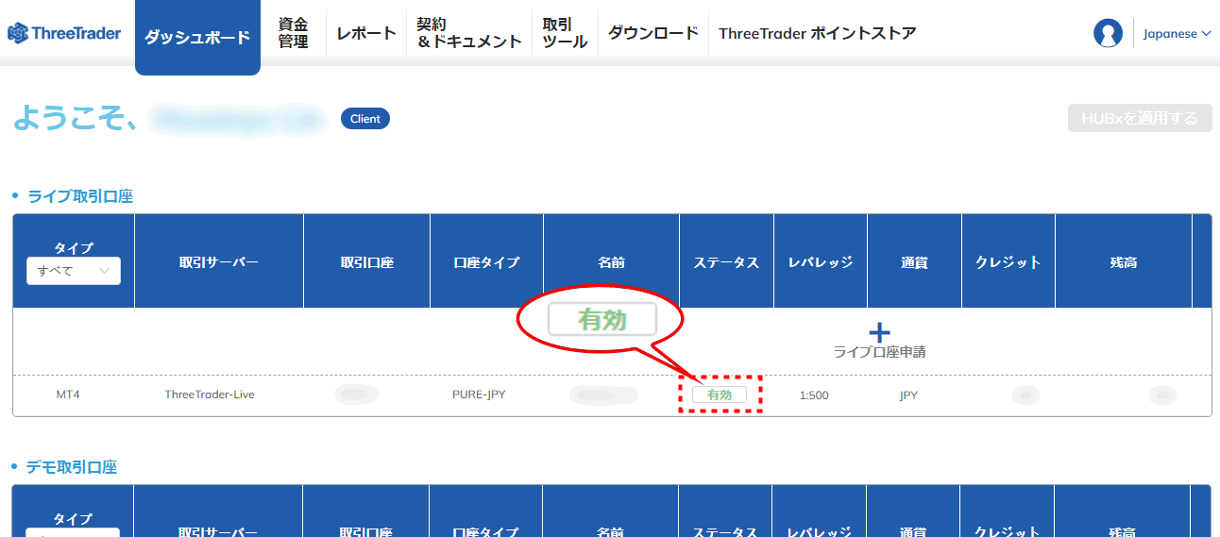Viewport: 1220px width, 537px height.
Task: Click the 取引サーバー column header in live table
Action: point(219,262)
